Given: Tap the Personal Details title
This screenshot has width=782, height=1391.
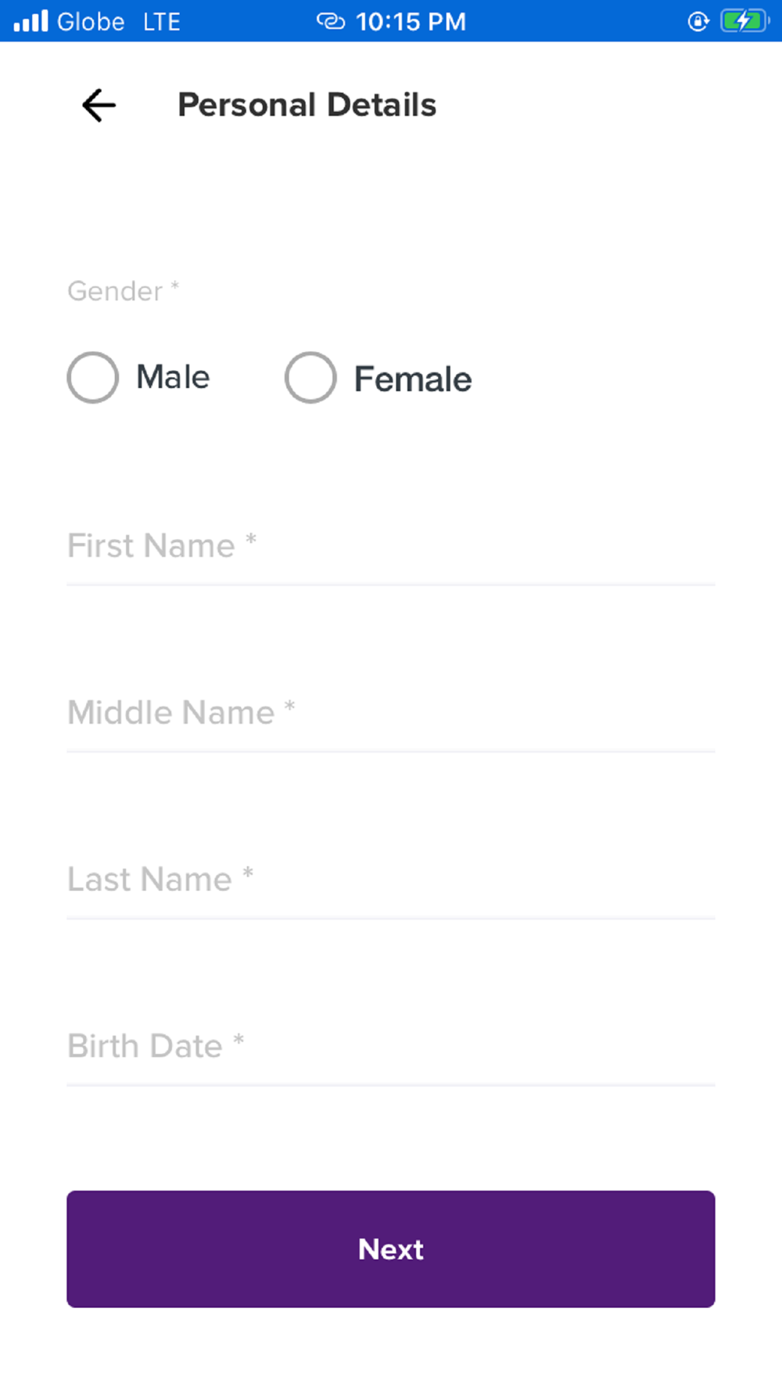Looking at the screenshot, I should [x=307, y=105].
